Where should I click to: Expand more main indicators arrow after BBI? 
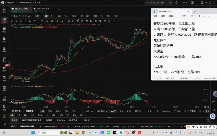click(x=78, y=111)
